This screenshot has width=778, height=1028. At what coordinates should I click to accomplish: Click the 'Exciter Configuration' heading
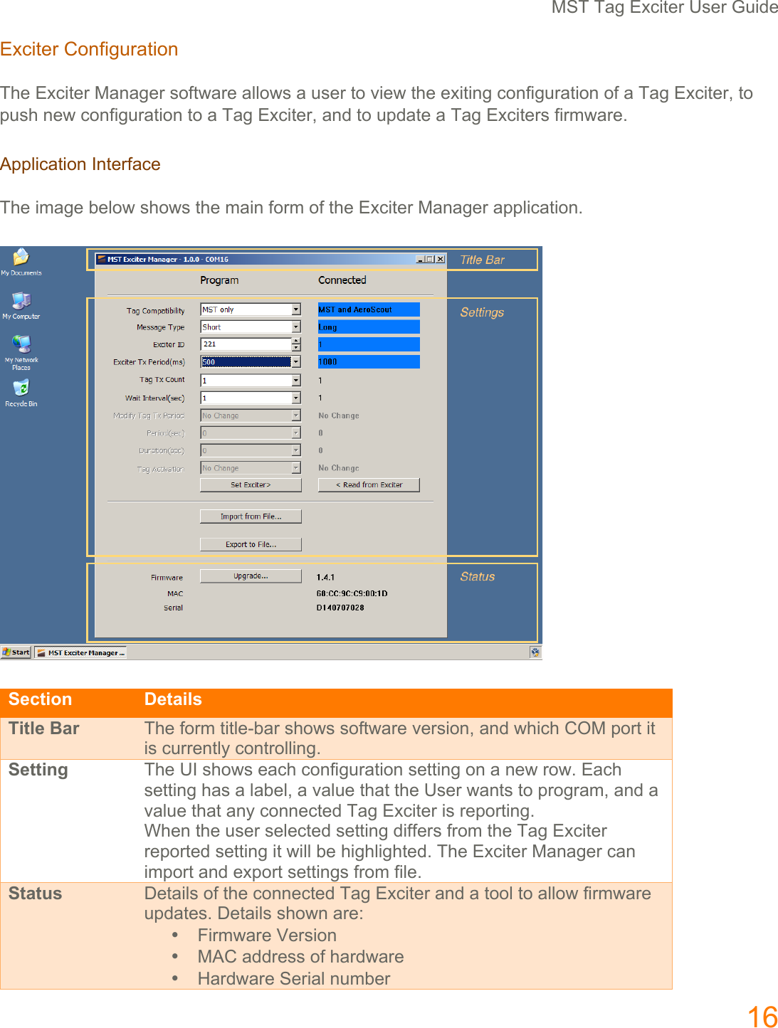click(x=89, y=49)
